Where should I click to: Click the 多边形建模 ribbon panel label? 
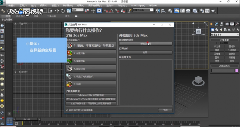7,20
